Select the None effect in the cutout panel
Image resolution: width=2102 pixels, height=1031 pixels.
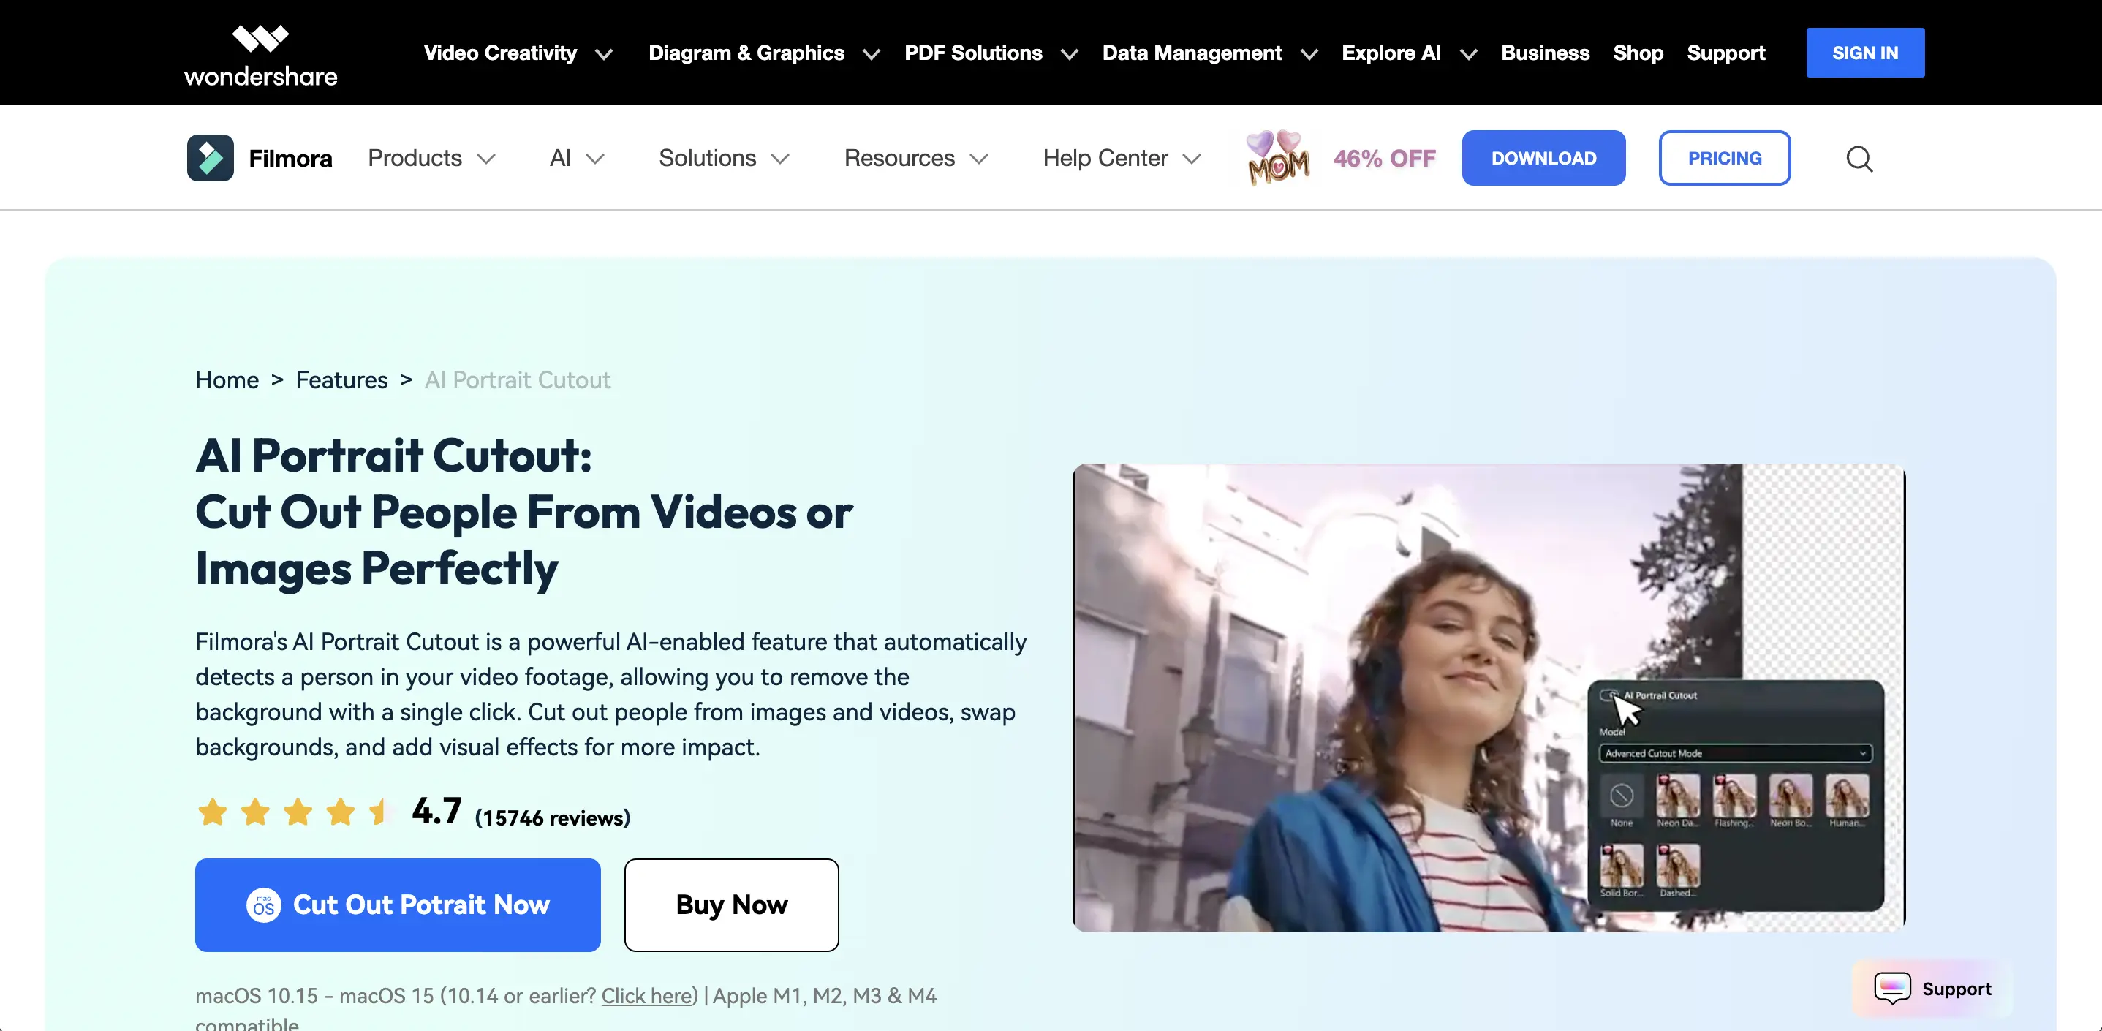(x=1622, y=796)
